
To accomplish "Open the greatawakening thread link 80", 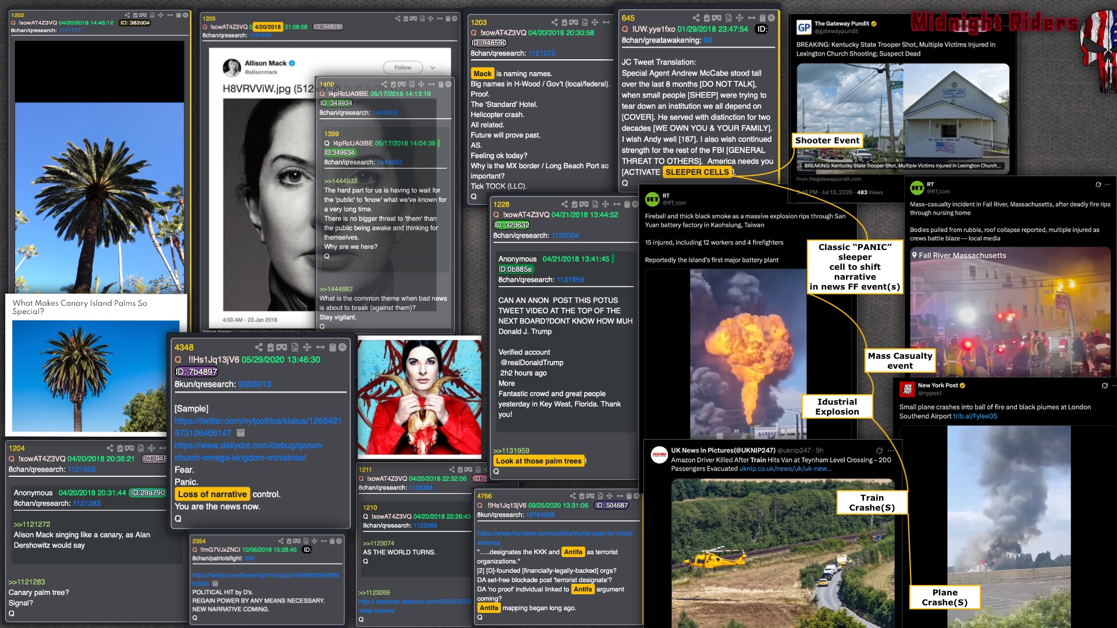I will coord(708,40).
